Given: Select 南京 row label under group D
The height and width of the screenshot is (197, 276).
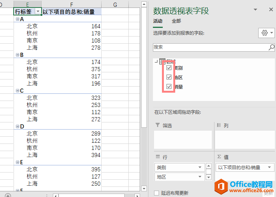Looking at the screenshot, I should (x=32, y=148).
